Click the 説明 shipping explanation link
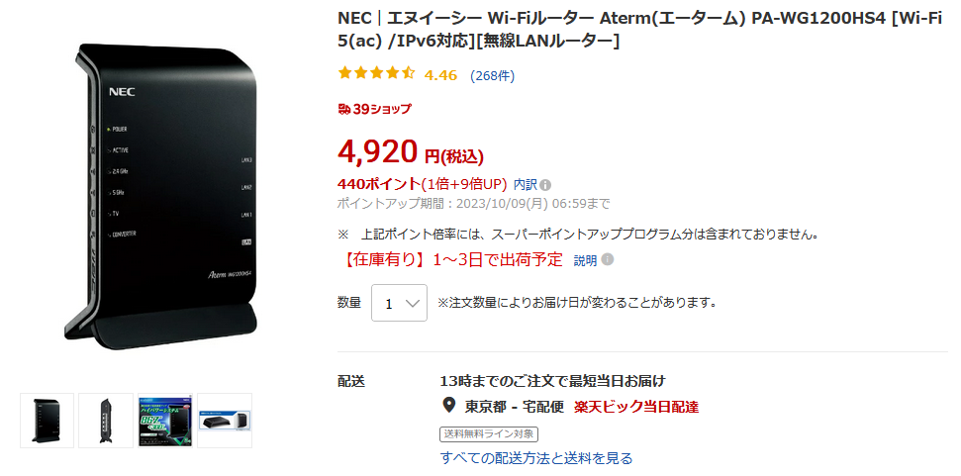This screenshot has height=476, width=961. click(x=585, y=260)
